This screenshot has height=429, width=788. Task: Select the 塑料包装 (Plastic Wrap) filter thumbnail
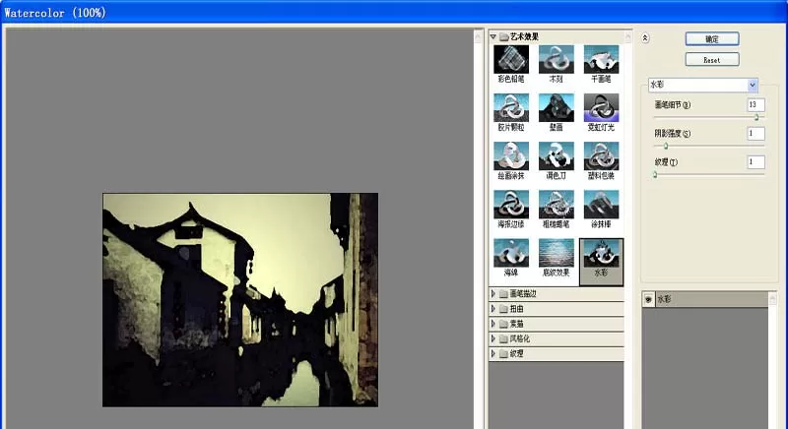point(601,156)
